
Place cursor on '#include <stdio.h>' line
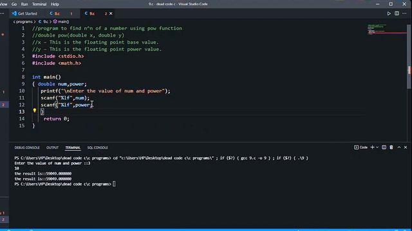coord(58,56)
